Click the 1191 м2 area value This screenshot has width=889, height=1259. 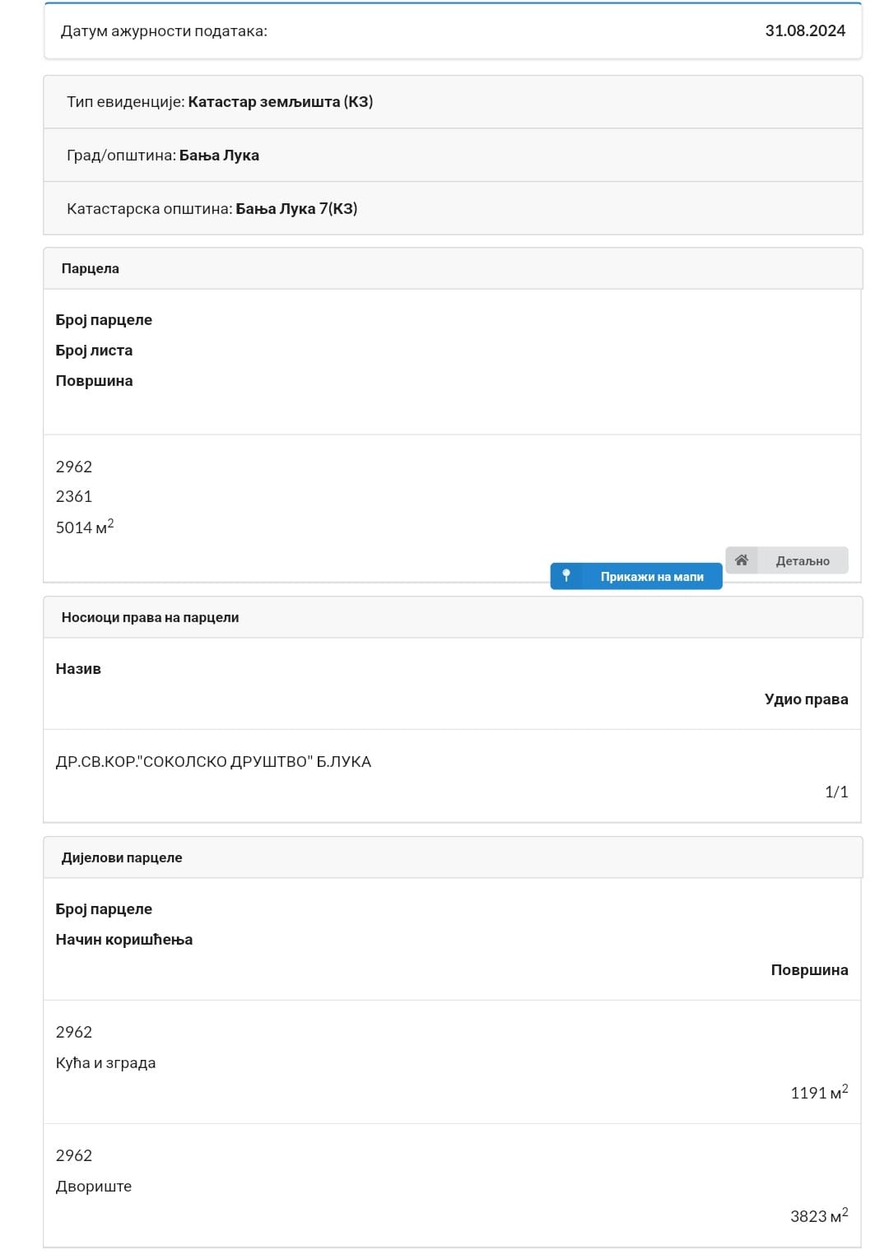click(819, 1092)
